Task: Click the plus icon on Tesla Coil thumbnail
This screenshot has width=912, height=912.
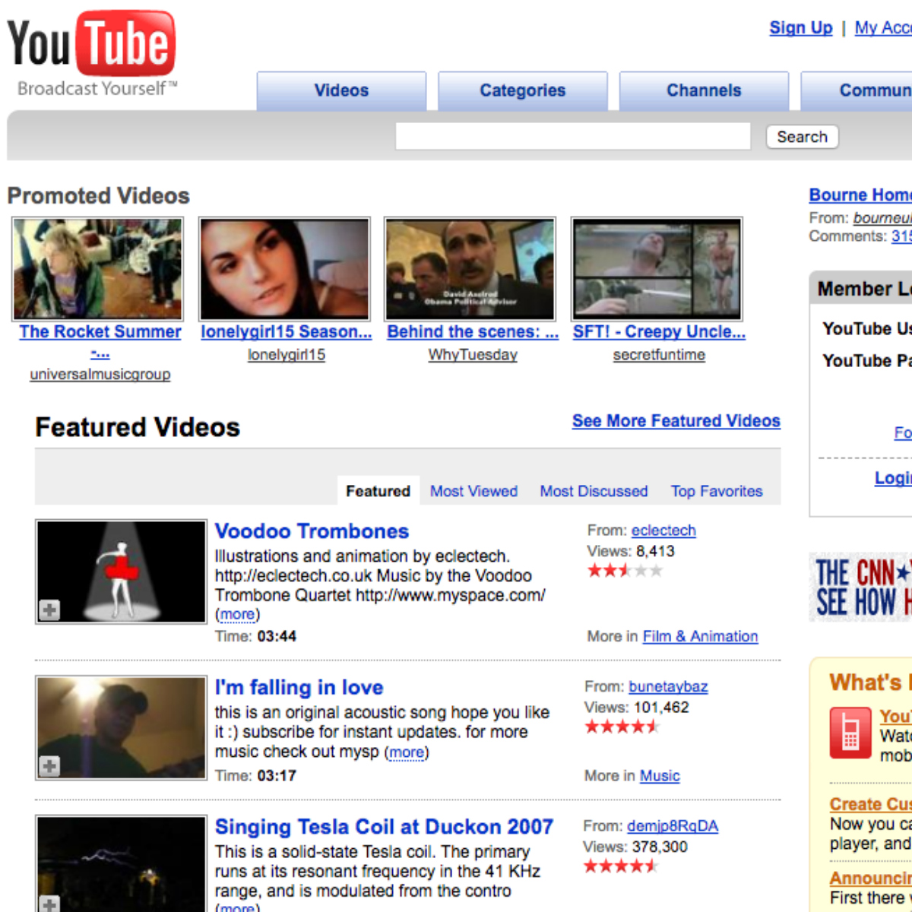Action: pyautogui.click(x=49, y=904)
